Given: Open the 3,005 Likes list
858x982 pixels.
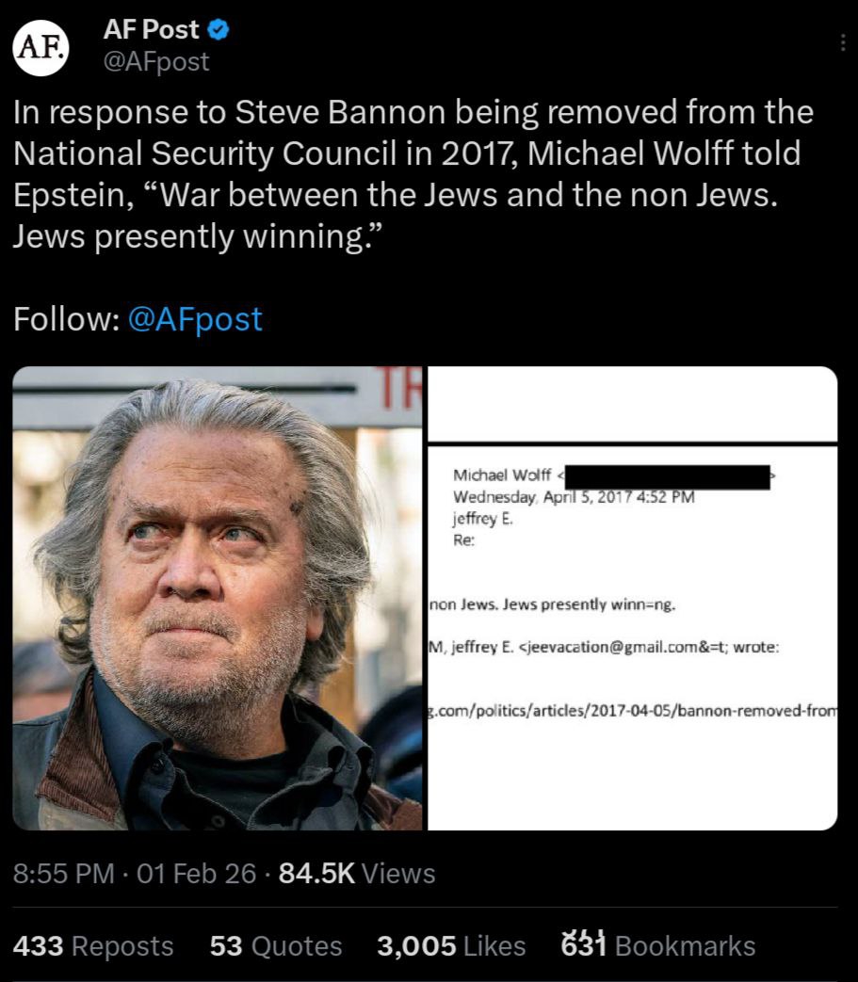Looking at the screenshot, I should click(450, 945).
